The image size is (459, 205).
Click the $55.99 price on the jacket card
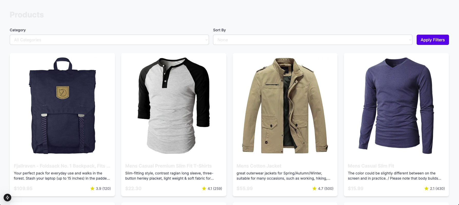tap(244, 189)
